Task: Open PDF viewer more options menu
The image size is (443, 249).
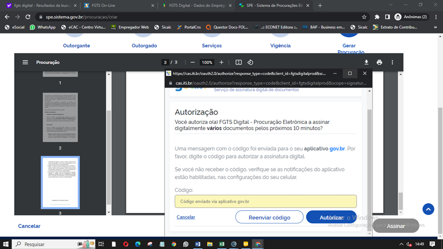Action: [392, 62]
